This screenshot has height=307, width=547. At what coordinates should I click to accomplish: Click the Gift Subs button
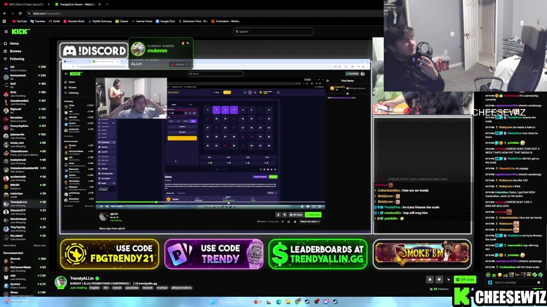(x=465, y=280)
